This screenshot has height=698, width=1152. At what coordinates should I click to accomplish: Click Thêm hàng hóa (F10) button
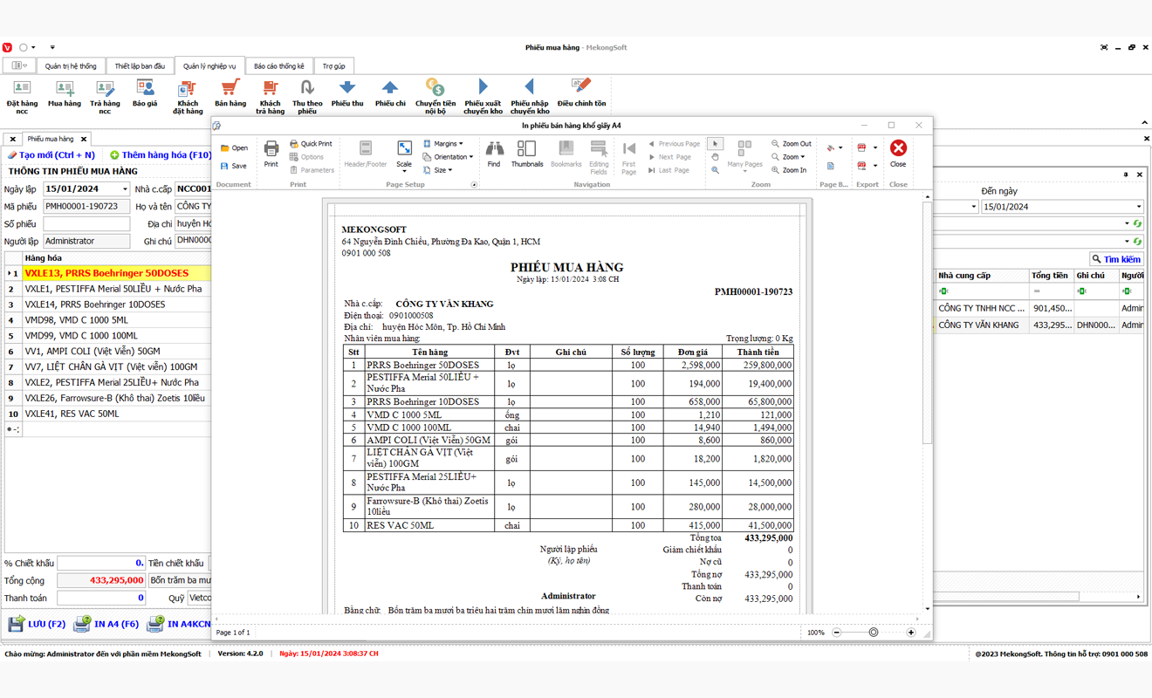click(x=160, y=155)
